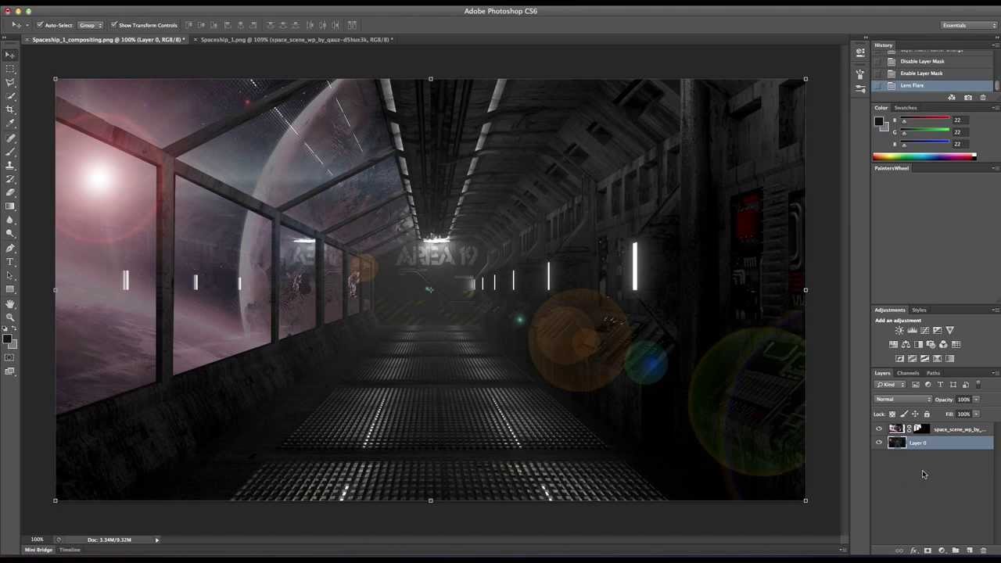Select the Rectangular Marquee tool

[x=10, y=68]
